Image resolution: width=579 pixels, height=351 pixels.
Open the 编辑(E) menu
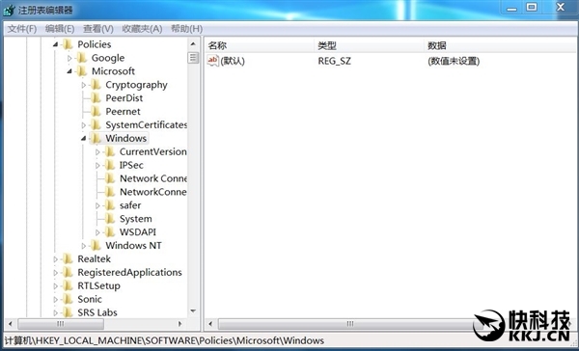[x=60, y=29]
